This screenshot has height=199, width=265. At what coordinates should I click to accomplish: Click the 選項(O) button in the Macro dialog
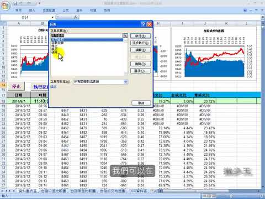pyautogui.click(x=140, y=71)
